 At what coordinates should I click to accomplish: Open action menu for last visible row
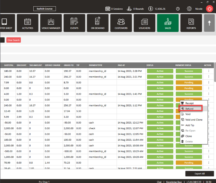208,168
